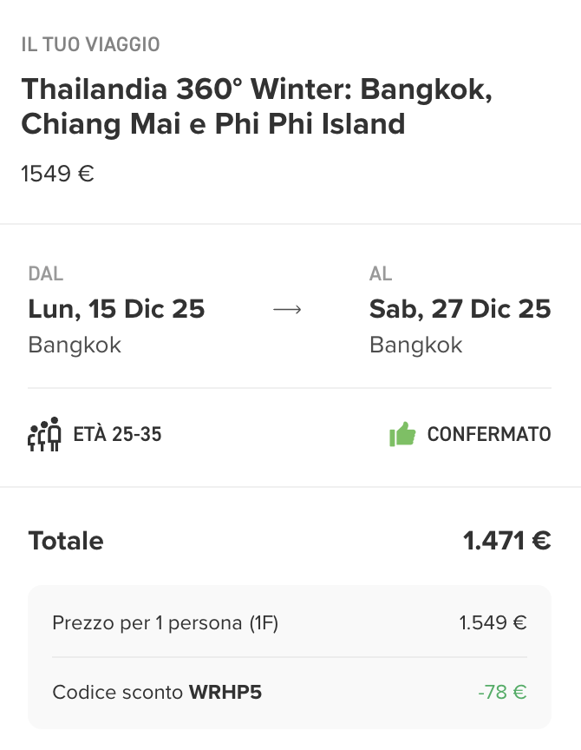
Task: Click the AL arrival label
Action: point(381,274)
